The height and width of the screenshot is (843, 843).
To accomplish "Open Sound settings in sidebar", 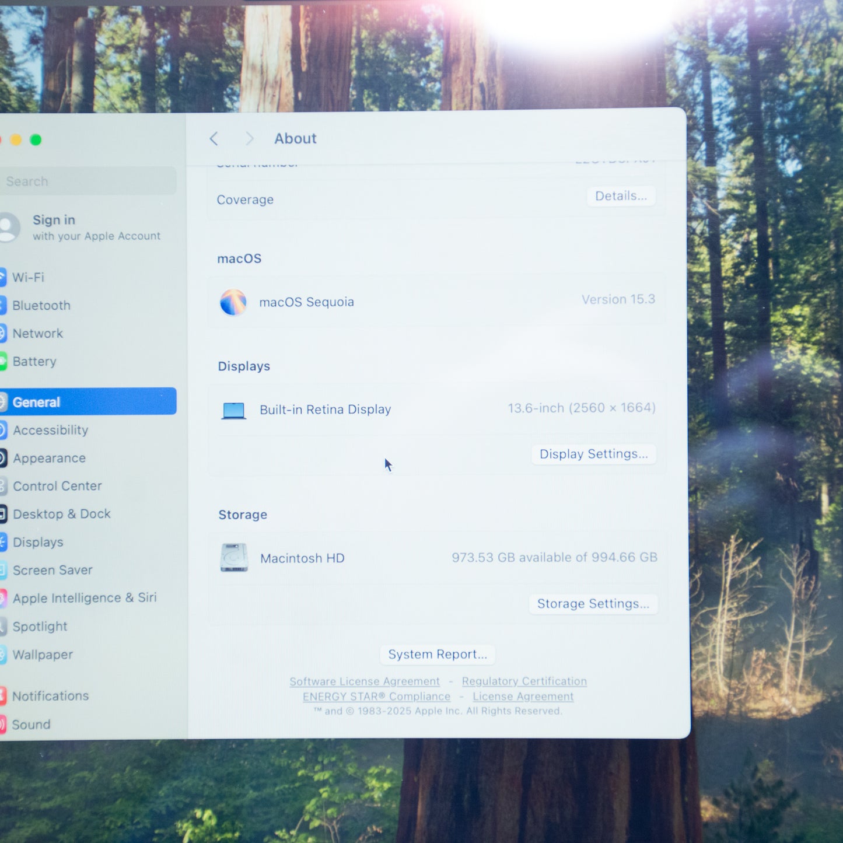I will coord(88,725).
